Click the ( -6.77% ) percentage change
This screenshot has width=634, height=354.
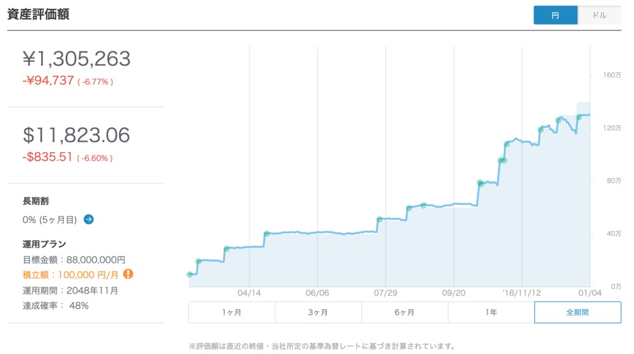96,82
